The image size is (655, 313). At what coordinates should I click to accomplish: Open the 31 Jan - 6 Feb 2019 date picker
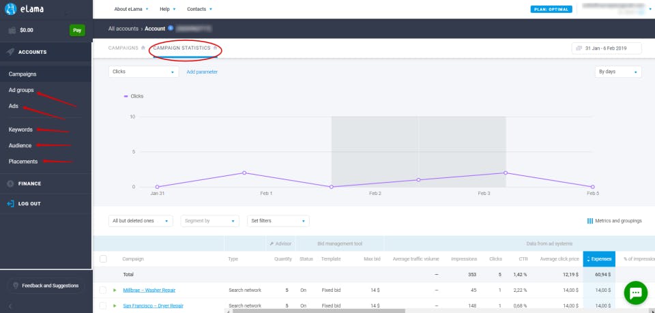[607, 48]
